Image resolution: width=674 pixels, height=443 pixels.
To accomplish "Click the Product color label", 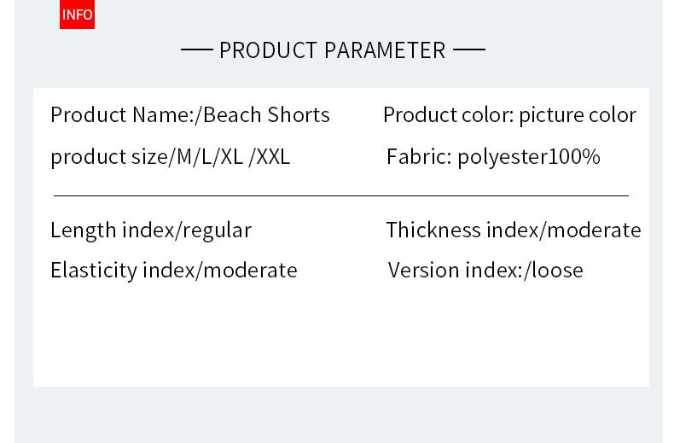I will click(x=448, y=115).
